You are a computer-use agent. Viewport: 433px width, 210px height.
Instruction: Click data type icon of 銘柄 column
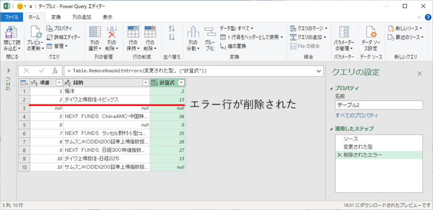(x=68, y=83)
